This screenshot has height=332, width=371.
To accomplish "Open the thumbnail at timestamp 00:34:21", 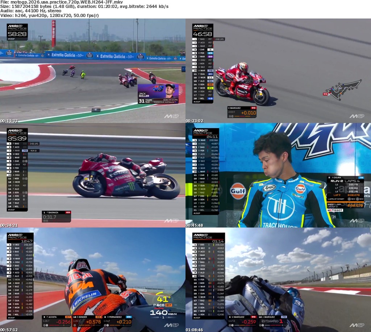I will [x=93, y=175].
